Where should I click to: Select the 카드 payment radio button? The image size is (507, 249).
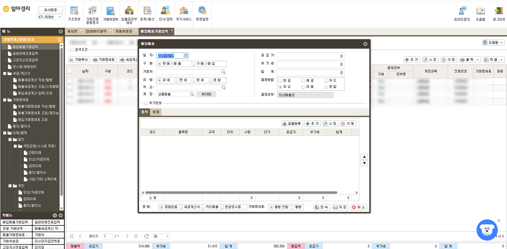(326, 81)
